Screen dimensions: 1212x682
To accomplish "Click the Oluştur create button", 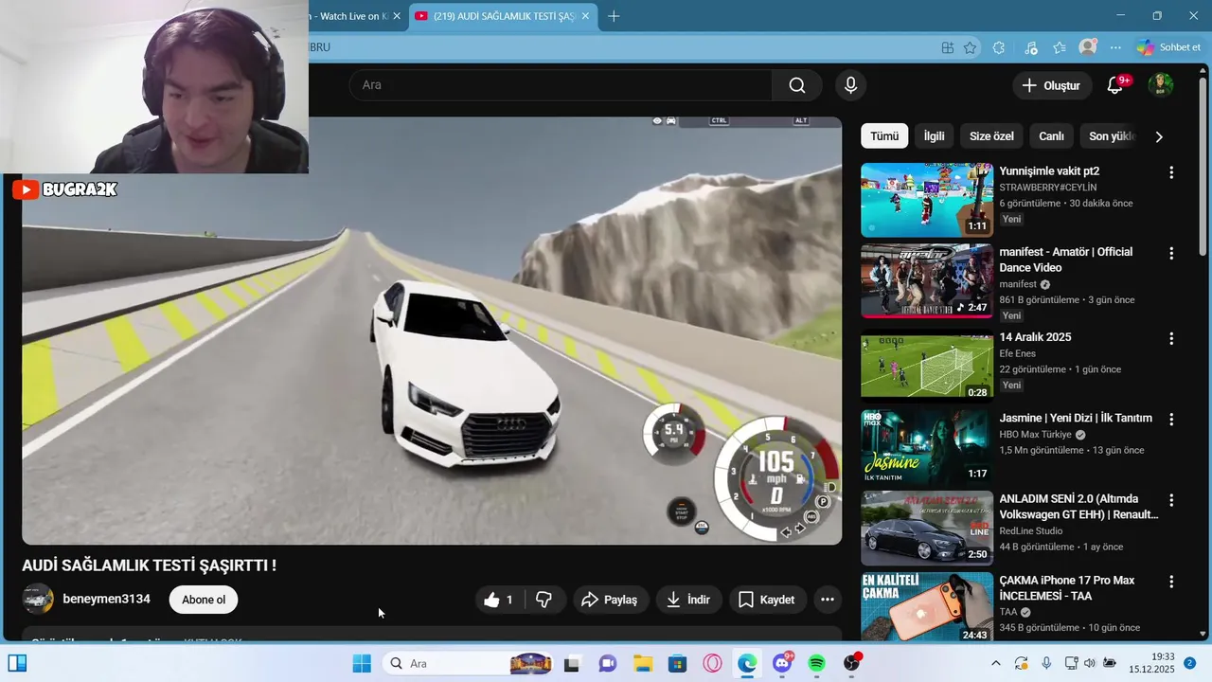I will pos(1050,85).
